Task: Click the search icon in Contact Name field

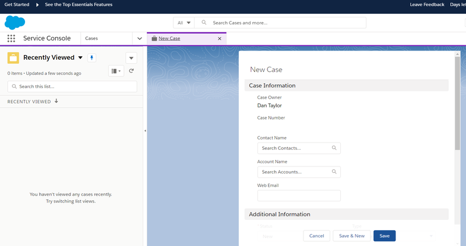Action: [x=334, y=148]
